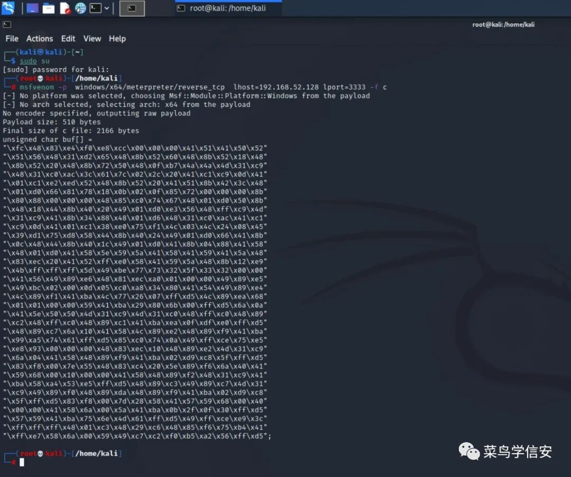The height and width of the screenshot is (477, 571).
Task: Click the lport=3333 argument
Action: [x=344, y=87]
